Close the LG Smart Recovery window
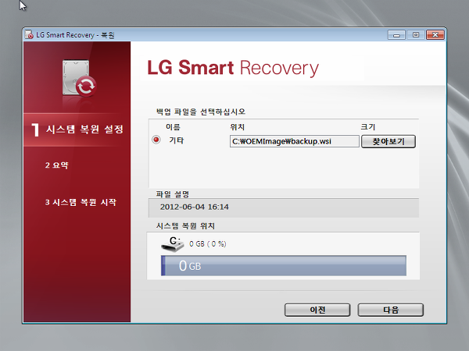This screenshot has height=351, width=469. [x=435, y=35]
